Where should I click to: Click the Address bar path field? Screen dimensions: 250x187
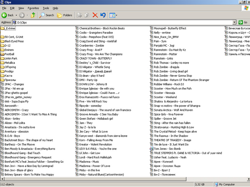[x=122, y=22]
